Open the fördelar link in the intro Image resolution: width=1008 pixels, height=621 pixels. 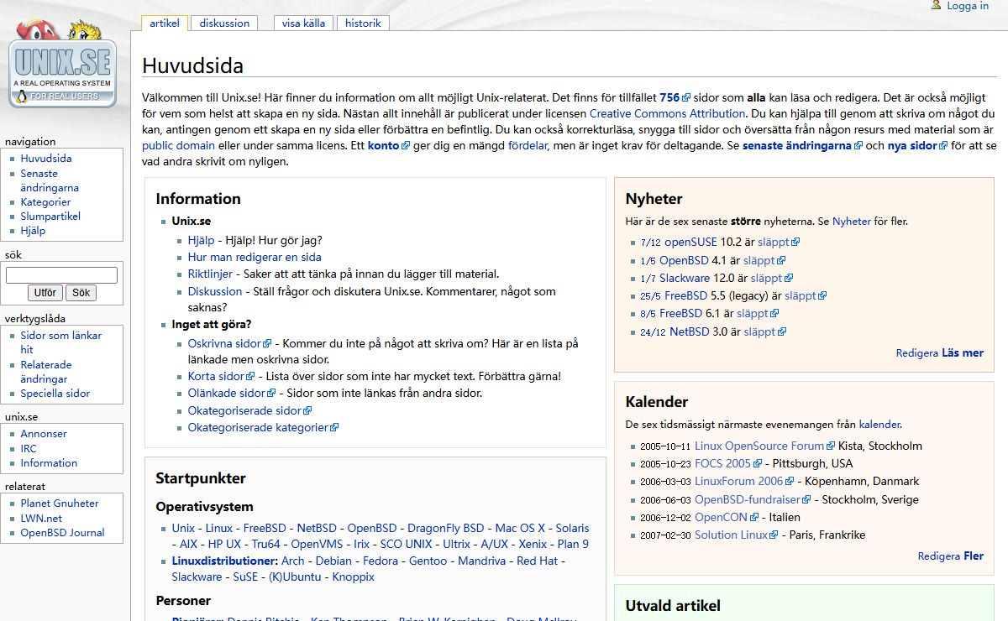tap(528, 145)
